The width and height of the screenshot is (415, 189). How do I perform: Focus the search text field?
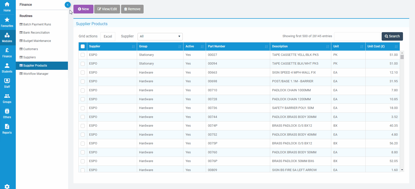pos(357,36)
